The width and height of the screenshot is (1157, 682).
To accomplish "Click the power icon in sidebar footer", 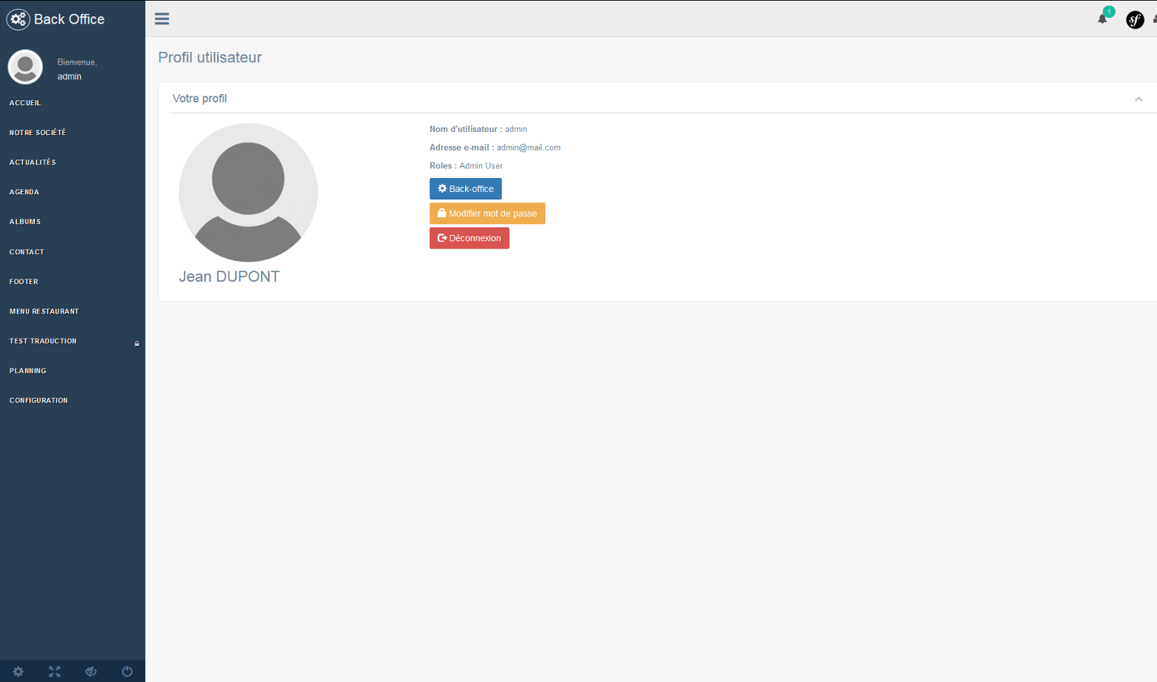I will coord(128,672).
